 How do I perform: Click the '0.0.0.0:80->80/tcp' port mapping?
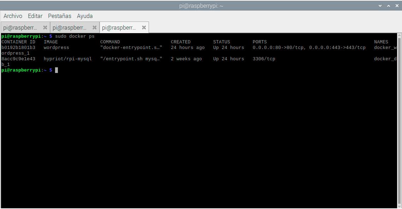tap(279, 48)
